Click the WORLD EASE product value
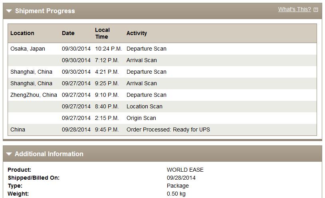Image resolution: width=325 pixels, height=198 pixels. pos(185,170)
